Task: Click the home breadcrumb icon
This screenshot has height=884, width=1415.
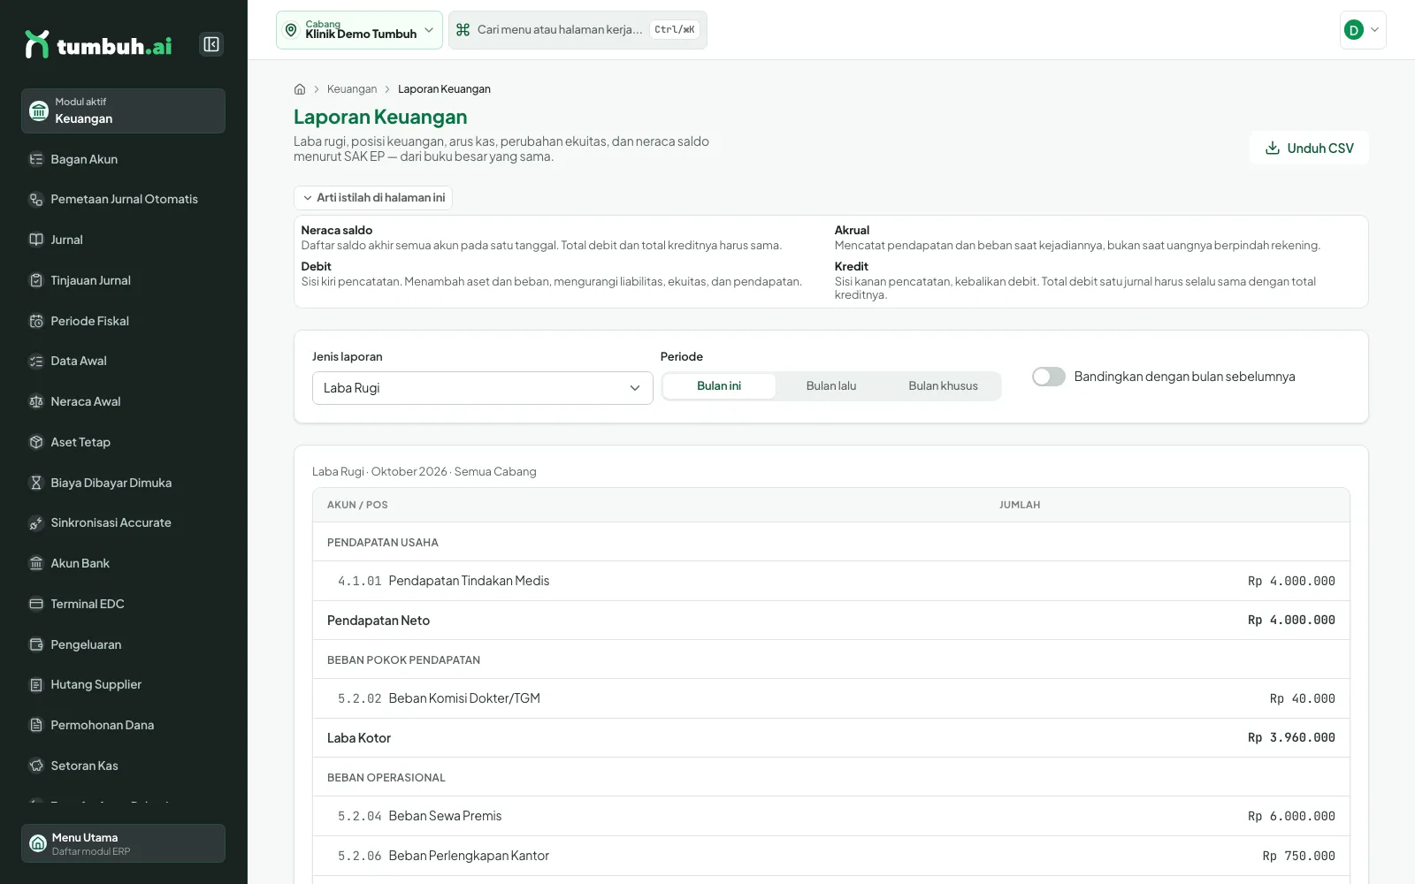Action: (x=300, y=89)
